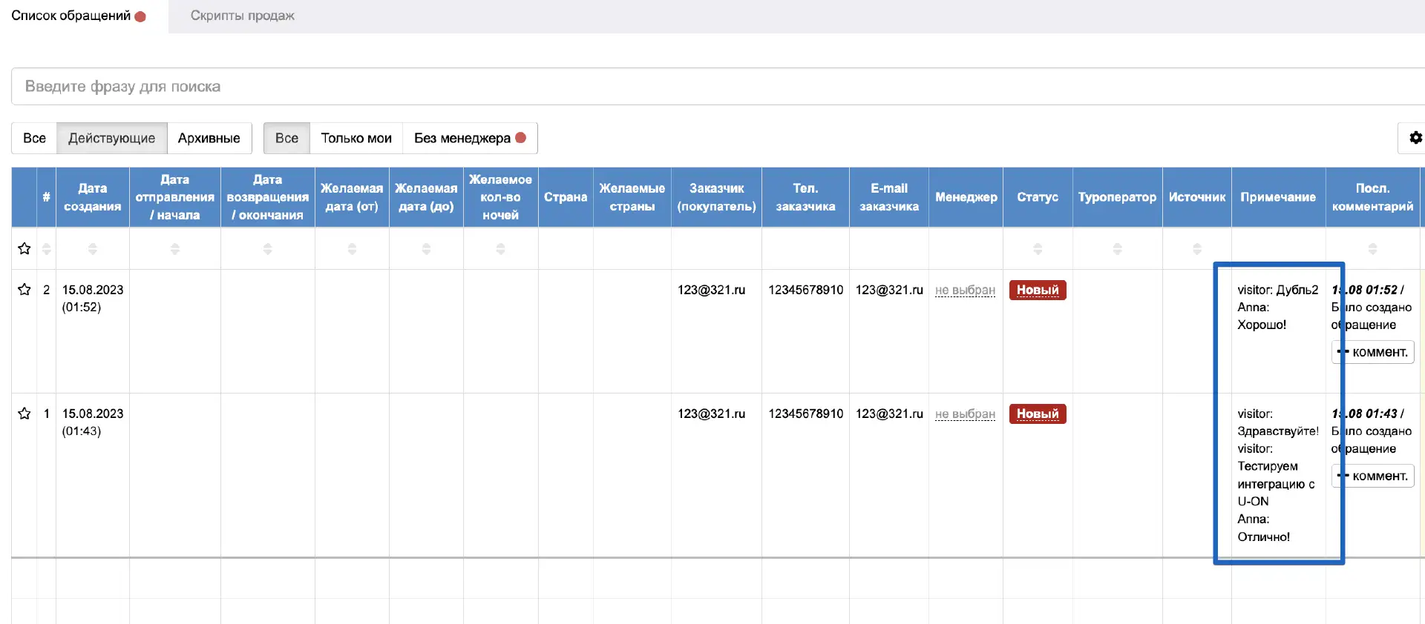Sort by creation date arrows
The height and width of the screenshot is (624, 1425).
(x=93, y=249)
